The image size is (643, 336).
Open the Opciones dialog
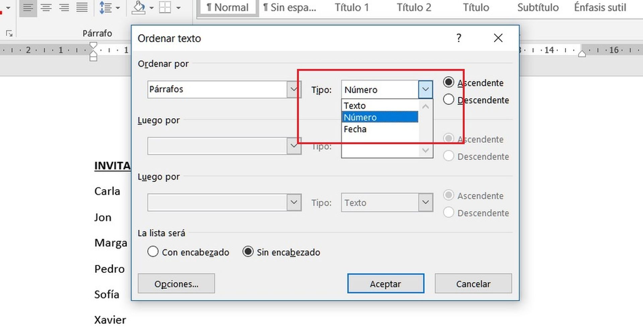pyautogui.click(x=176, y=284)
